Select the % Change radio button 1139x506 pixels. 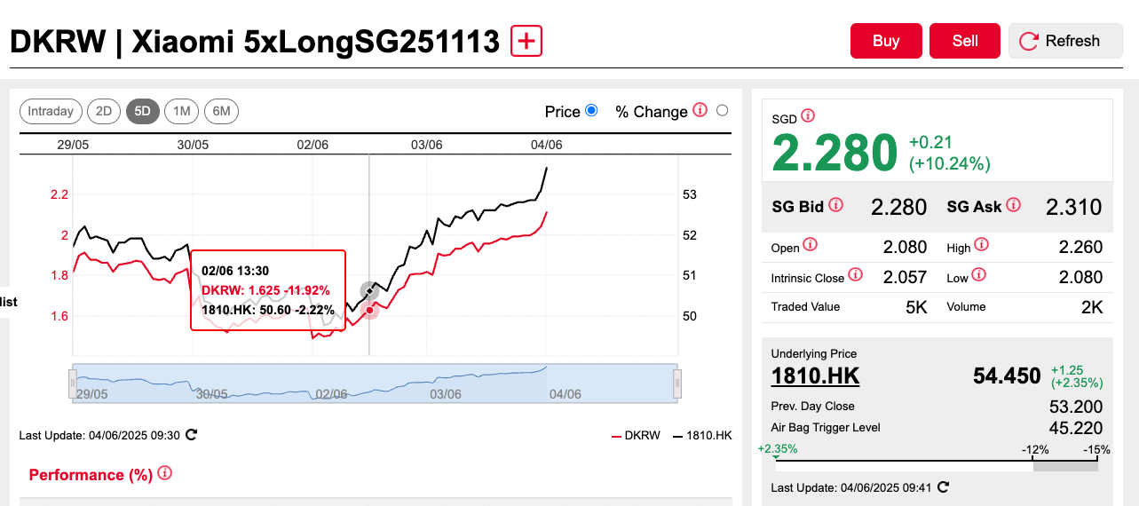[722, 110]
